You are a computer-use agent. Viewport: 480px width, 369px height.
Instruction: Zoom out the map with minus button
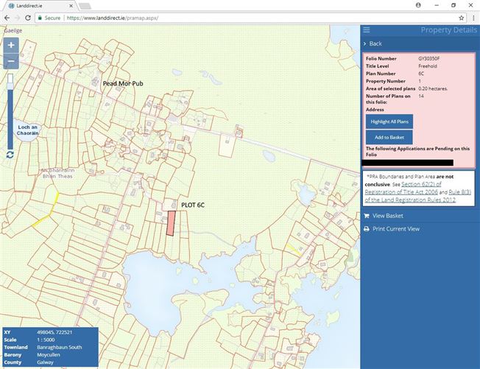tap(11, 61)
